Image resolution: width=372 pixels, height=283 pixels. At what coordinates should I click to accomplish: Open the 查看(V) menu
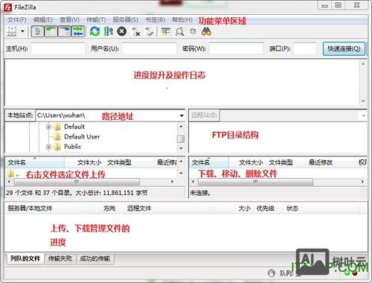[x=69, y=20]
